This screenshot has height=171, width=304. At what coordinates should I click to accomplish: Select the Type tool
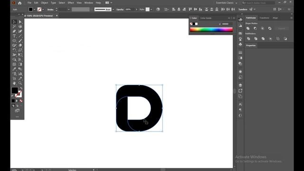click(14, 36)
